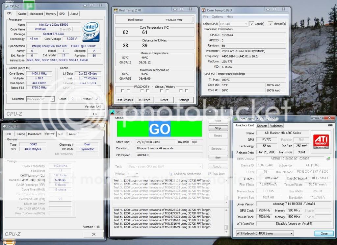This screenshot has height=245, width=337.
Task: Click the ORTHOS window title bar icon
Action: (x=113, y=112)
